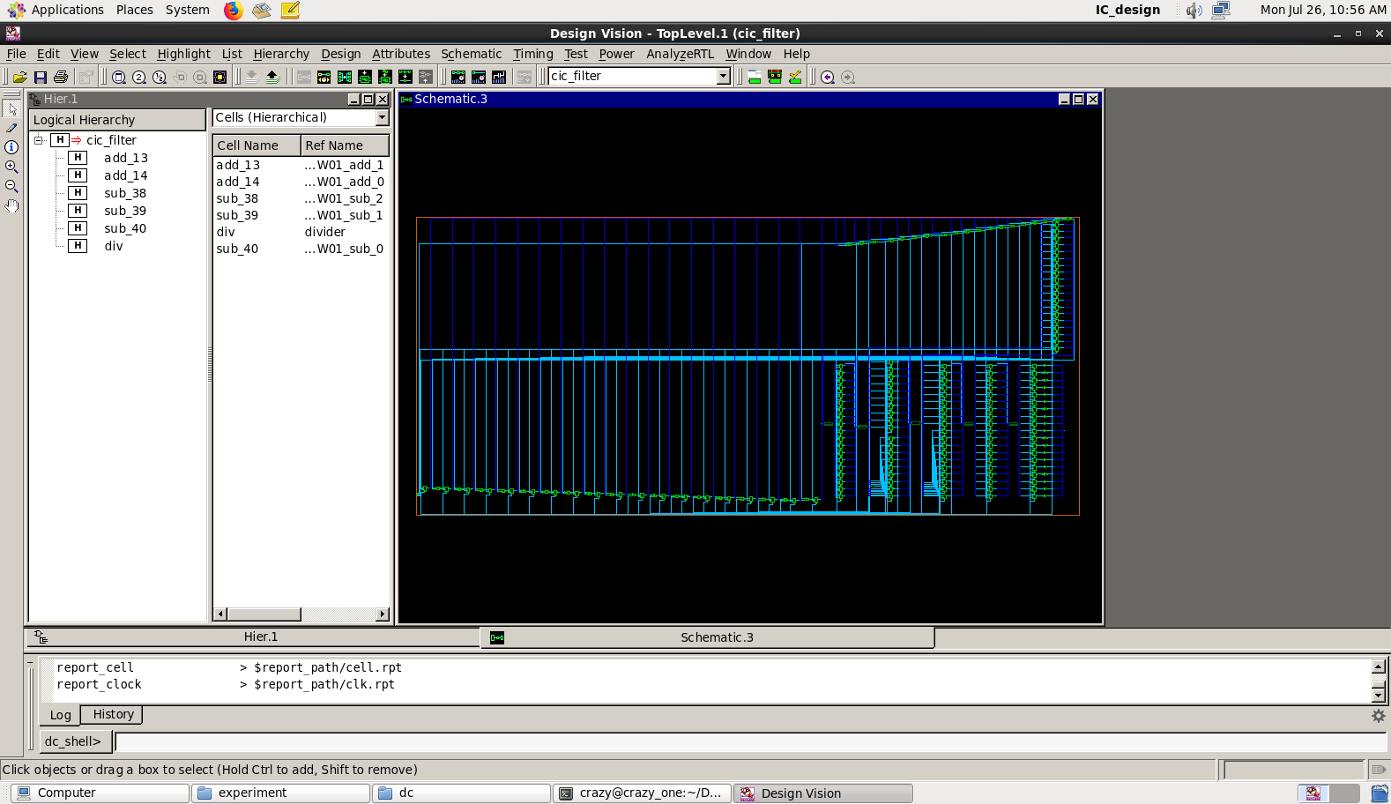This screenshot has width=1391, height=804.
Task: Click the Zoom to selection yellow box icon
Action: click(x=220, y=77)
